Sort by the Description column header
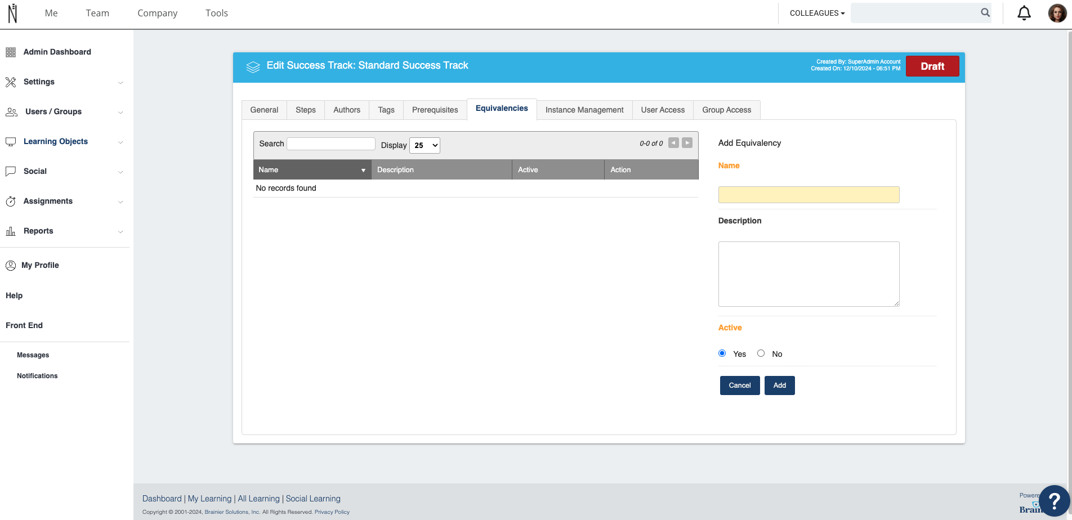Screen dimensions: 1072x520 click(441, 169)
